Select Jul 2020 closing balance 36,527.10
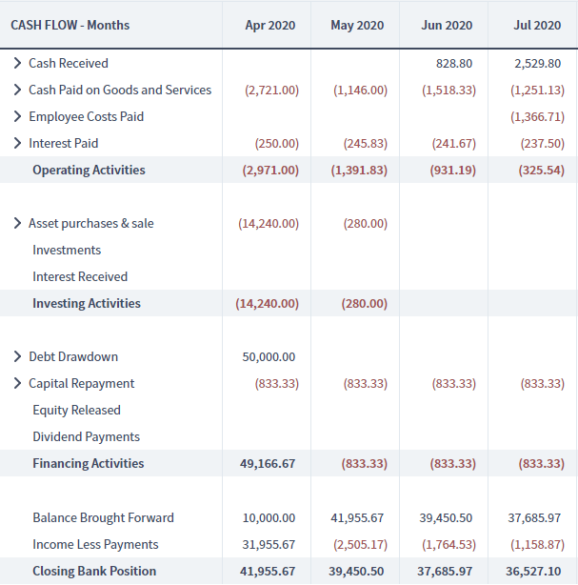The height and width of the screenshot is (585, 578). click(536, 571)
